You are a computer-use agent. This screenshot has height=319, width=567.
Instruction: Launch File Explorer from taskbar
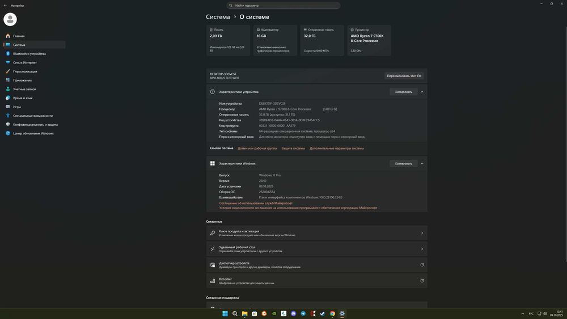click(244, 313)
